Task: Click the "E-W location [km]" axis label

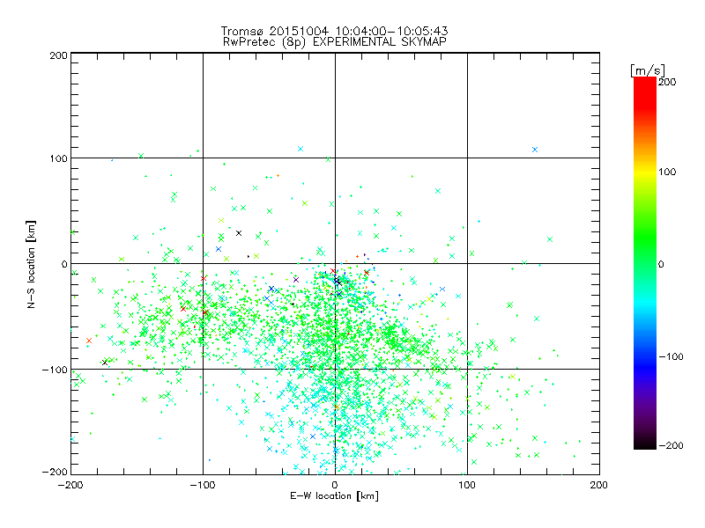Action: [x=334, y=496]
